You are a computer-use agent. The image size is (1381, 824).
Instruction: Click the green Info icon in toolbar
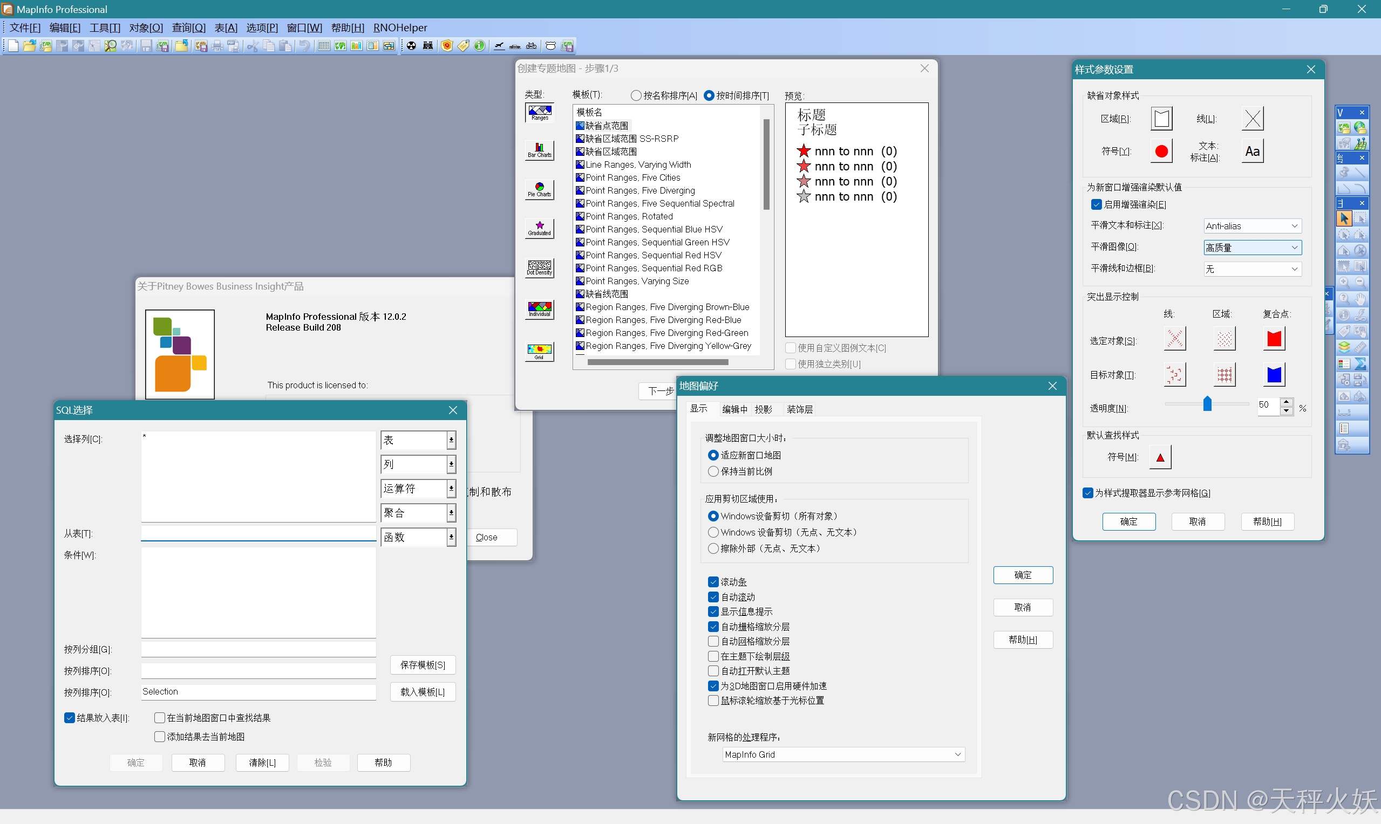(479, 46)
